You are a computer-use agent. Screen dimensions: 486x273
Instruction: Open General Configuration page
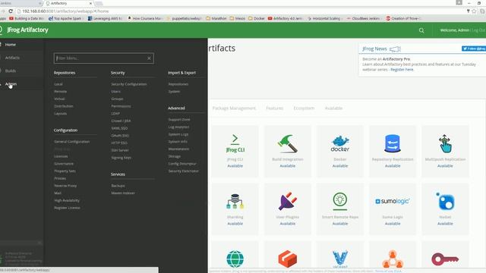pos(72,142)
